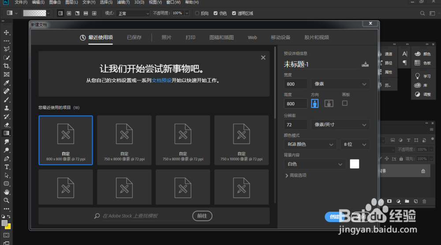The height and width of the screenshot is (245, 441).
Task: Select the Dodge tool
Action: (x=7, y=150)
